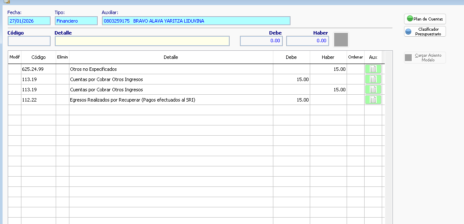Select the Otros no Especificados row detail
464x224 pixels.
click(x=171, y=69)
